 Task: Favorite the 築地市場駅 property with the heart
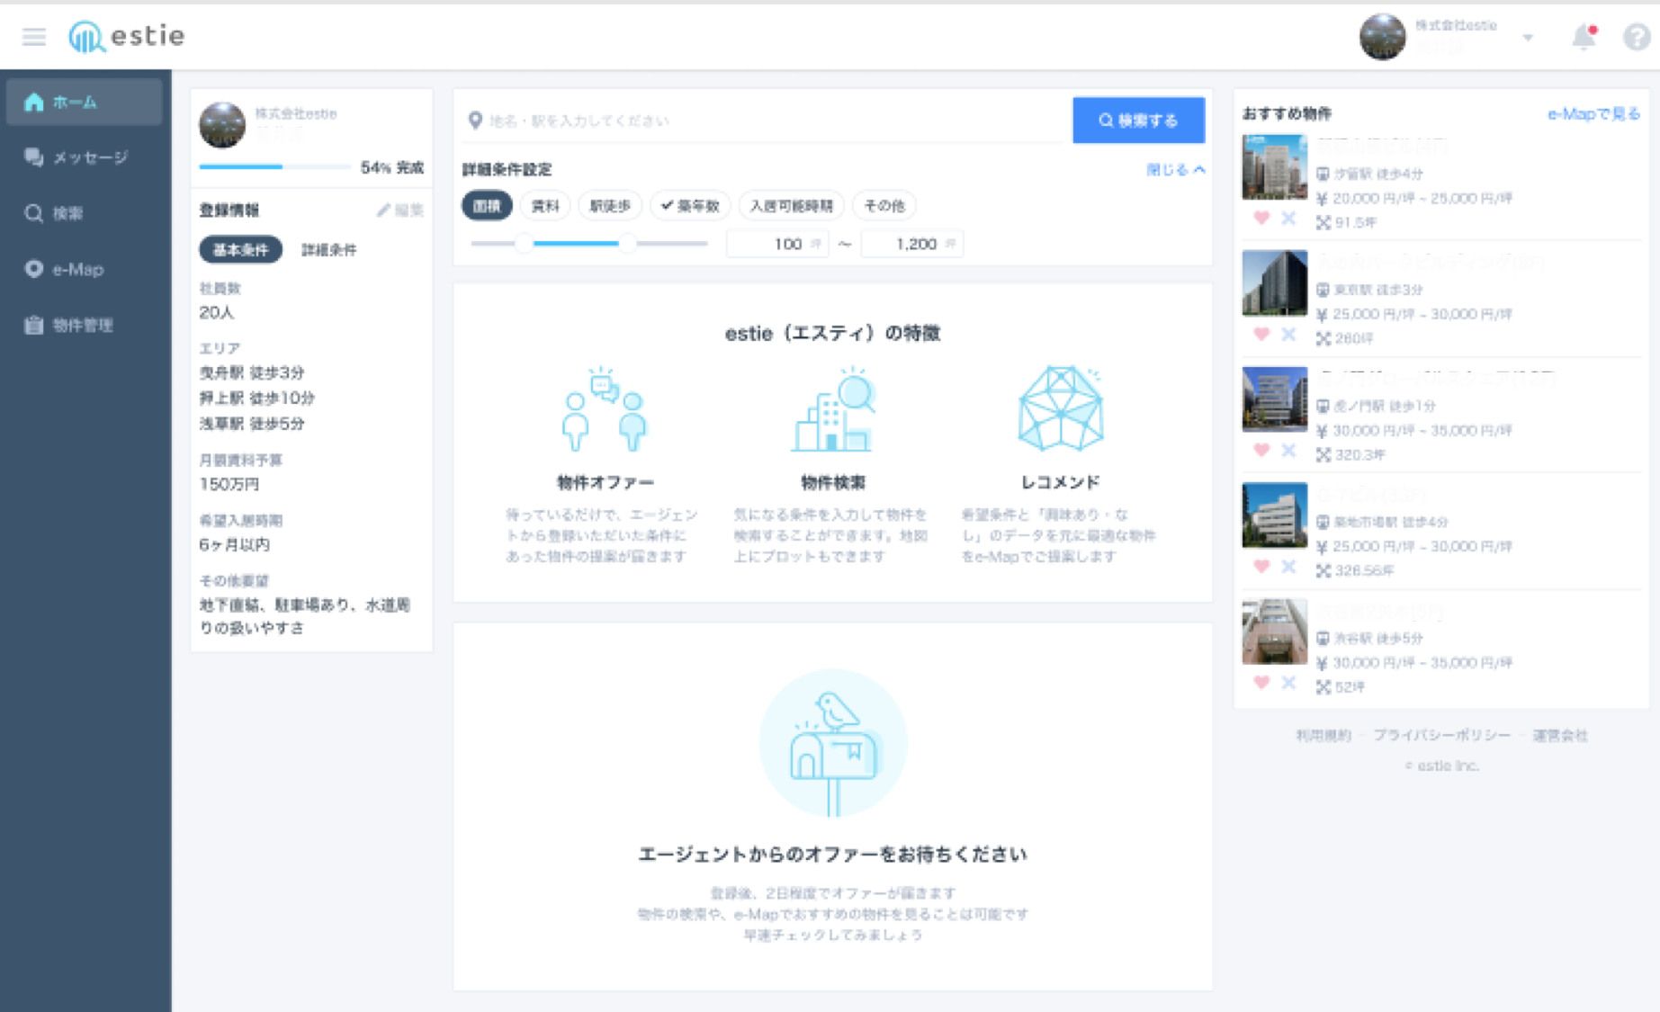pos(1261,566)
